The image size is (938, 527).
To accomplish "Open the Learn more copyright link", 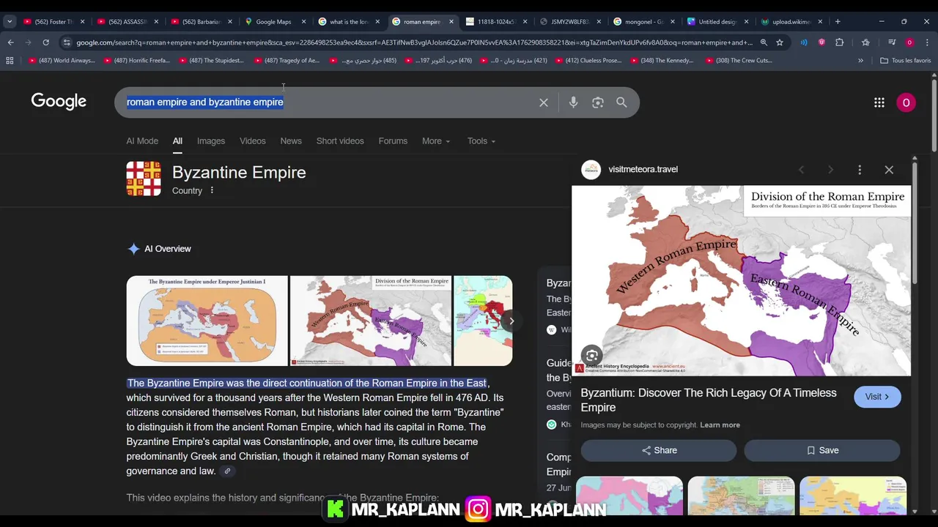I will point(720,425).
